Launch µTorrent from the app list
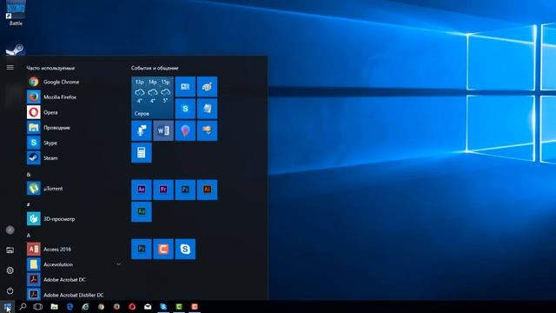The width and height of the screenshot is (556, 313). [x=73, y=189]
